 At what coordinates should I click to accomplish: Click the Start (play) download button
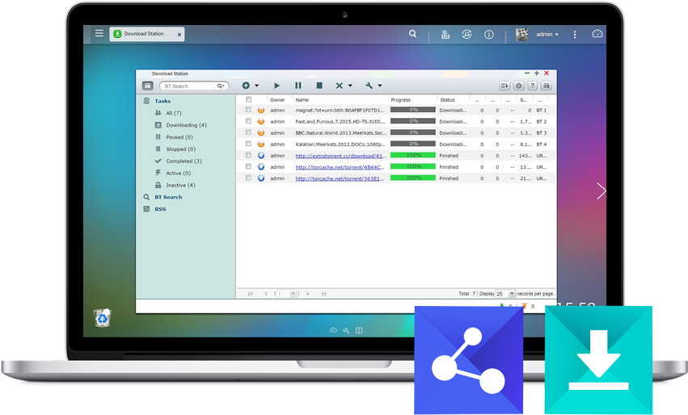point(276,86)
